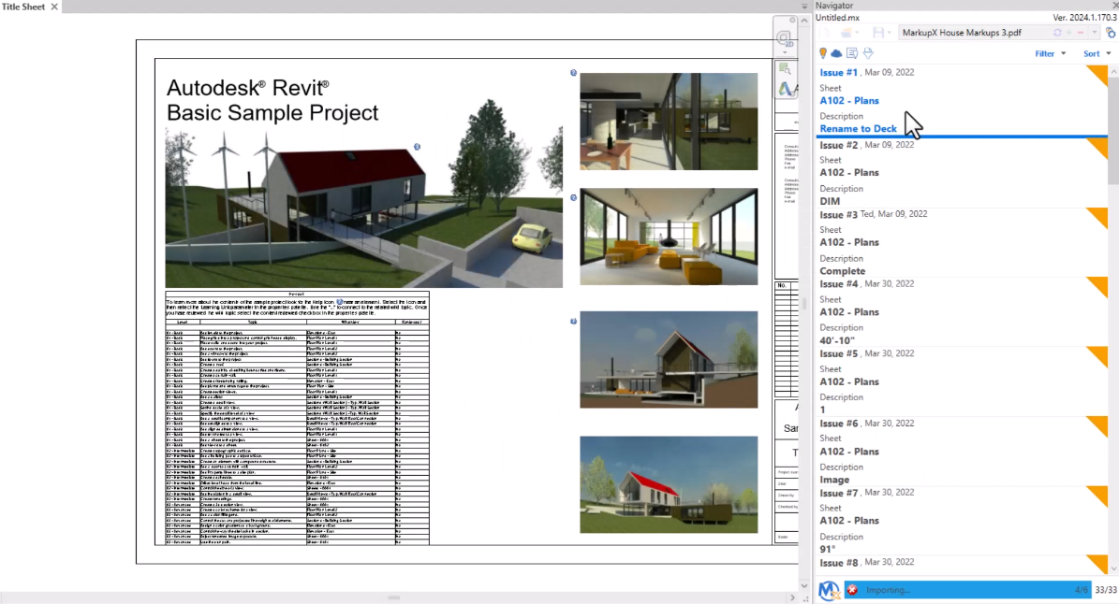Viewport: 1119px width, 604px height.
Task: Open the MarkupX settings gear icon
Action: click(x=1111, y=33)
